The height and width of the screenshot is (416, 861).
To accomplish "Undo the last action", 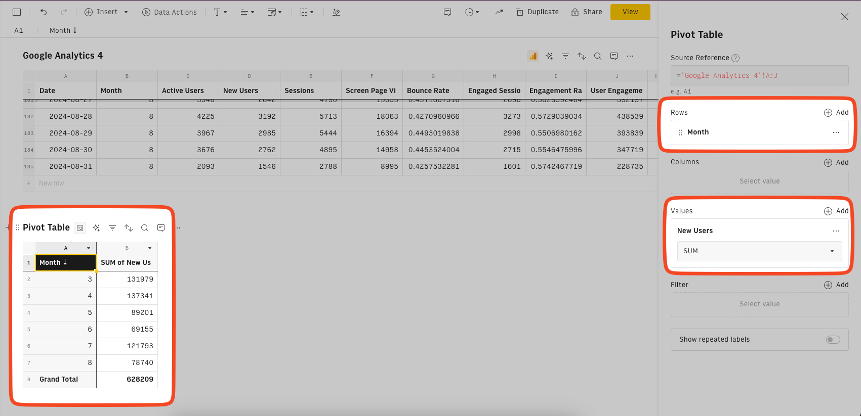I will [x=44, y=12].
